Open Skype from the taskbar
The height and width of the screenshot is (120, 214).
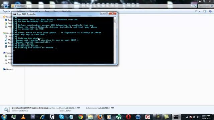(x=62, y=117)
